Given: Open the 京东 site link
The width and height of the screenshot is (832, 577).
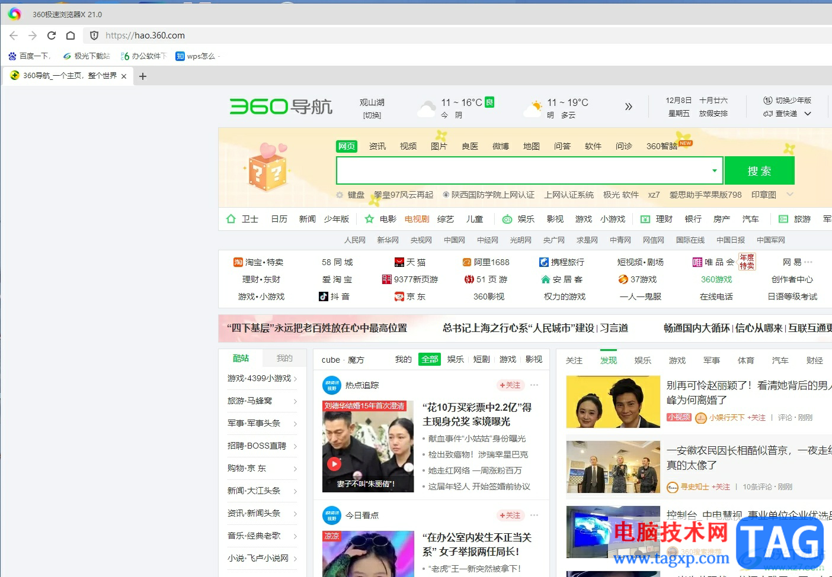Looking at the screenshot, I should click(410, 296).
